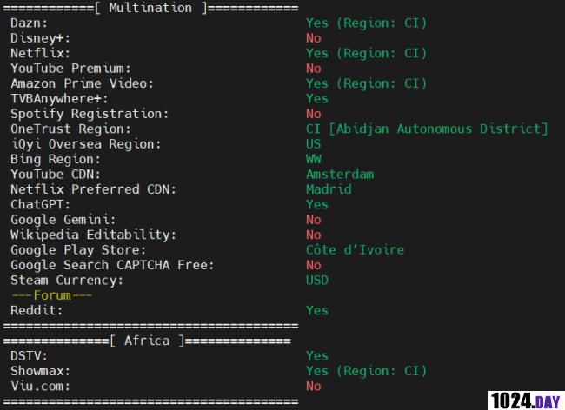Click the Multination section header

[150, 8]
